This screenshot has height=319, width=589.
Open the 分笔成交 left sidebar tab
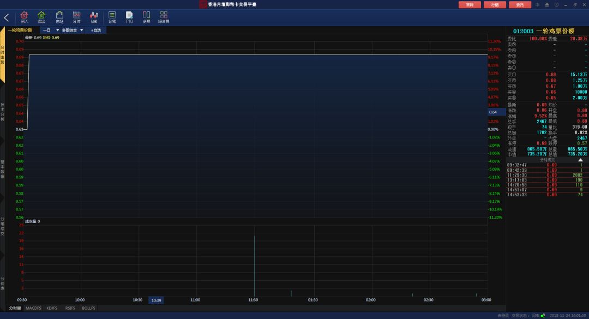[x=2, y=226]
